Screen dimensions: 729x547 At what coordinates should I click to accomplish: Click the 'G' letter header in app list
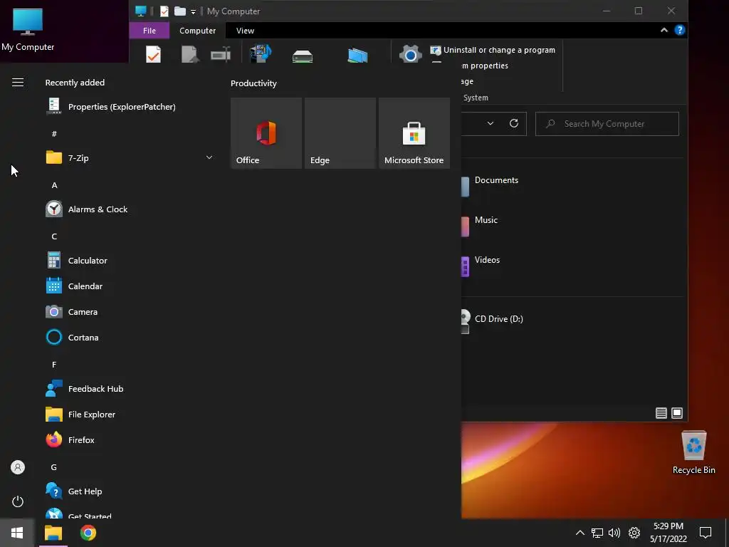tap(54, 467)
